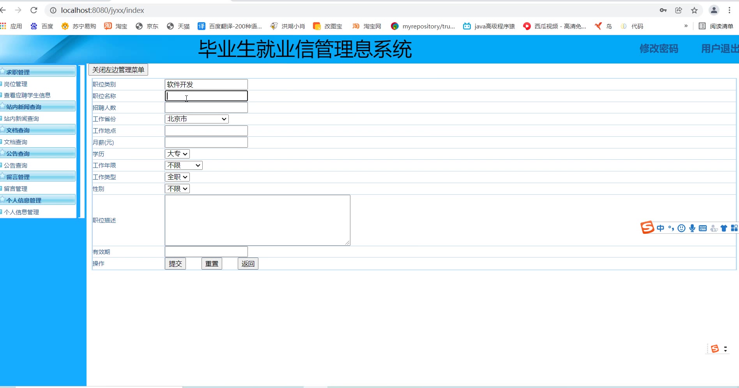Collapse the 站内新闻查询 section header
Viewport: 739px width, 388px height.
click(x=38, y=106)
